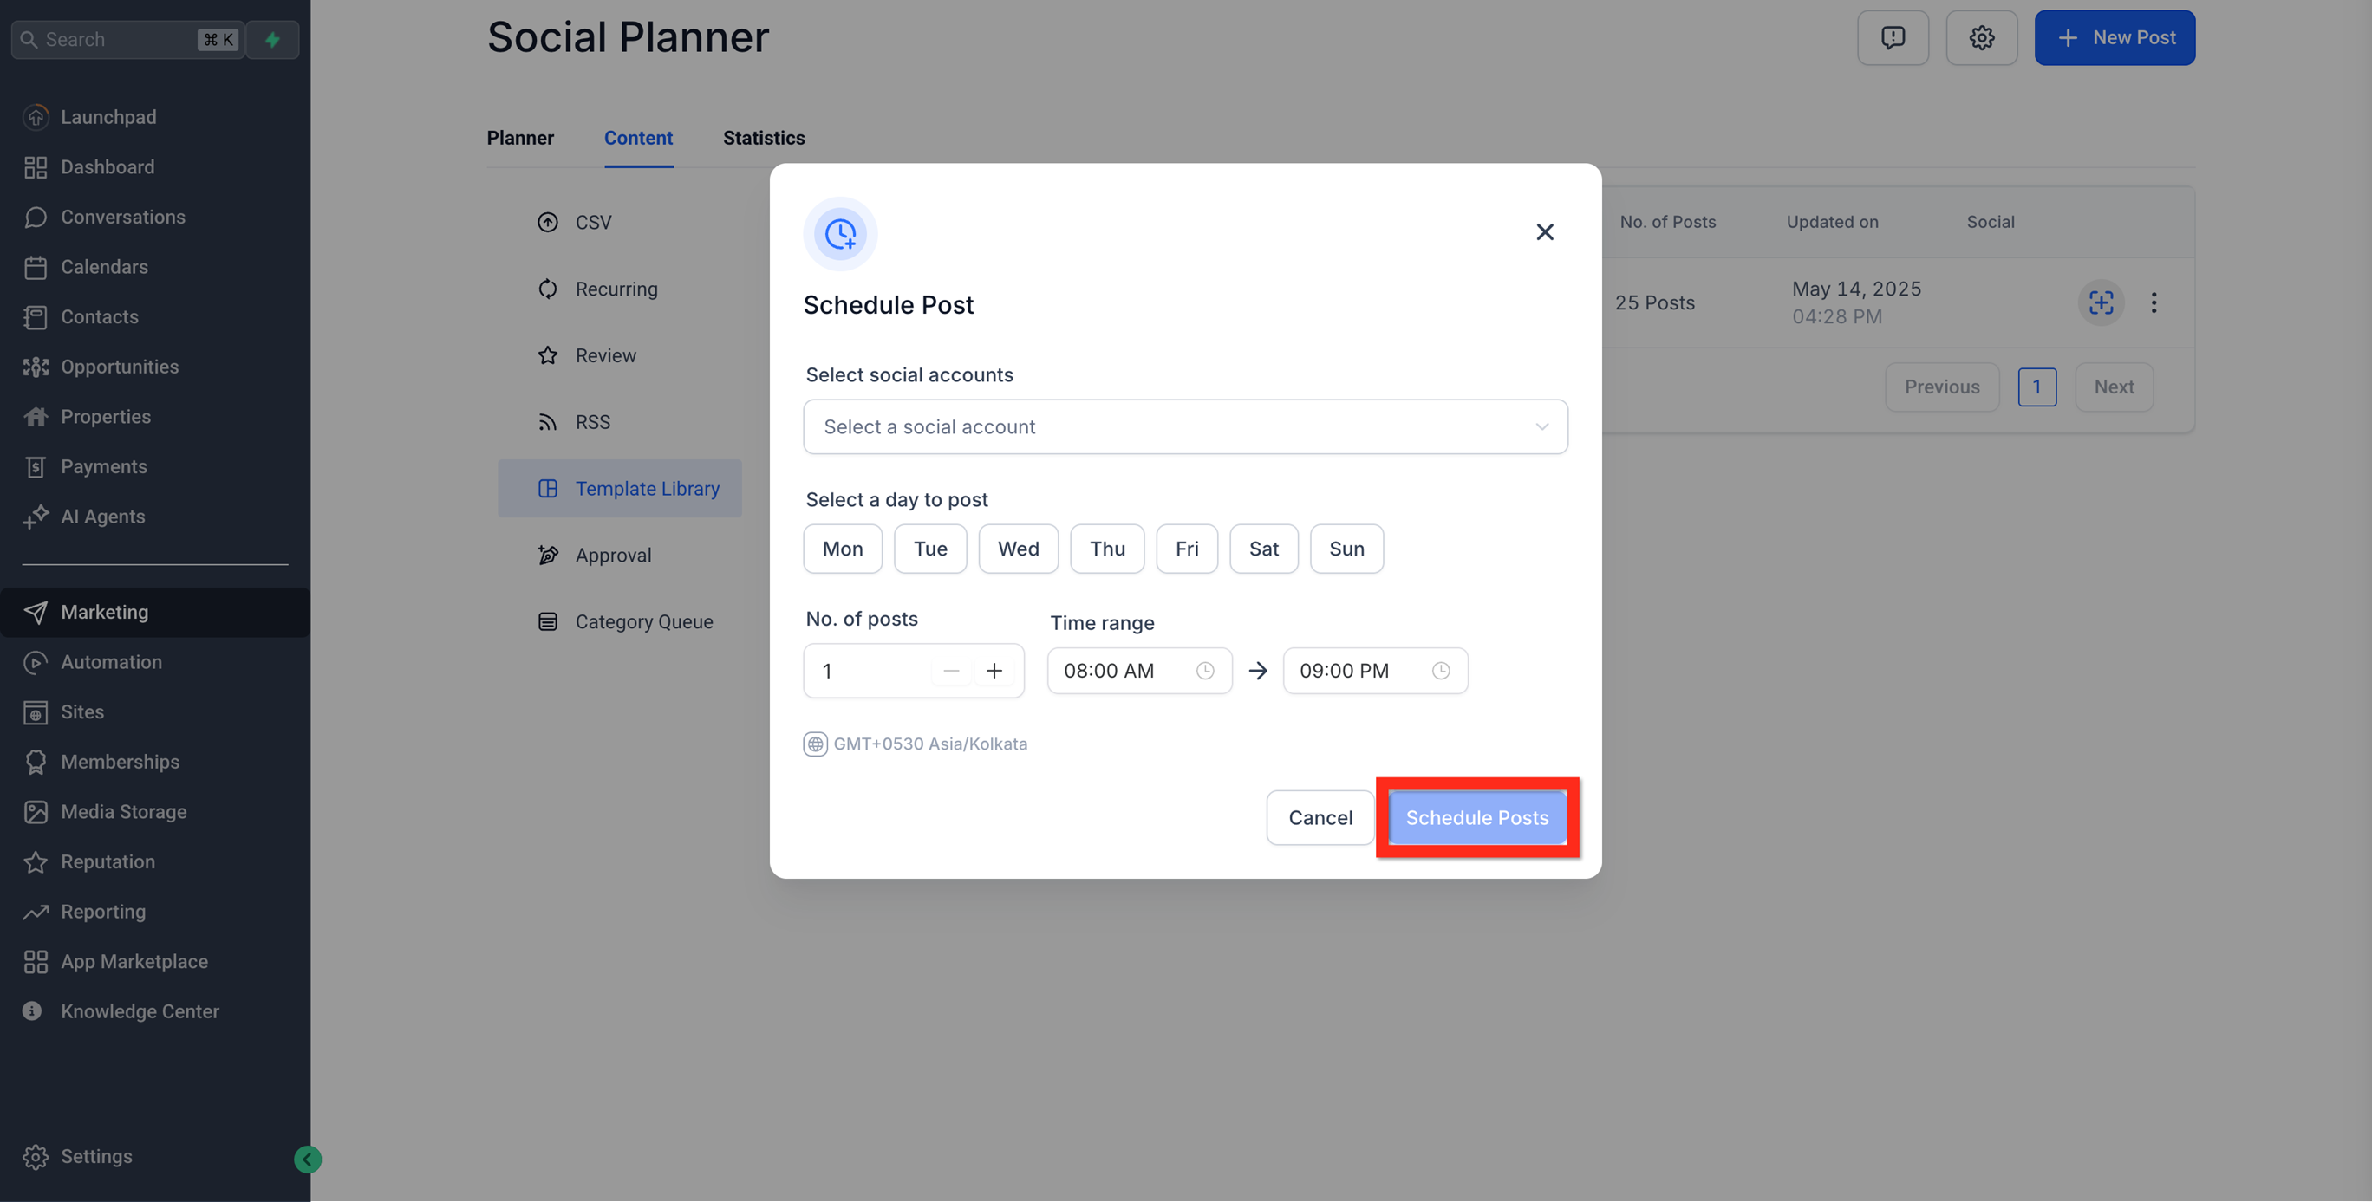Open the Recurring content section
The width and height of the screenshot is (2372, 1202).
tap(616, 289)
